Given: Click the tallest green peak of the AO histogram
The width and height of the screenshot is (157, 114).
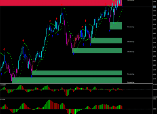Looking at the screenshot, I should coord(50,104).
